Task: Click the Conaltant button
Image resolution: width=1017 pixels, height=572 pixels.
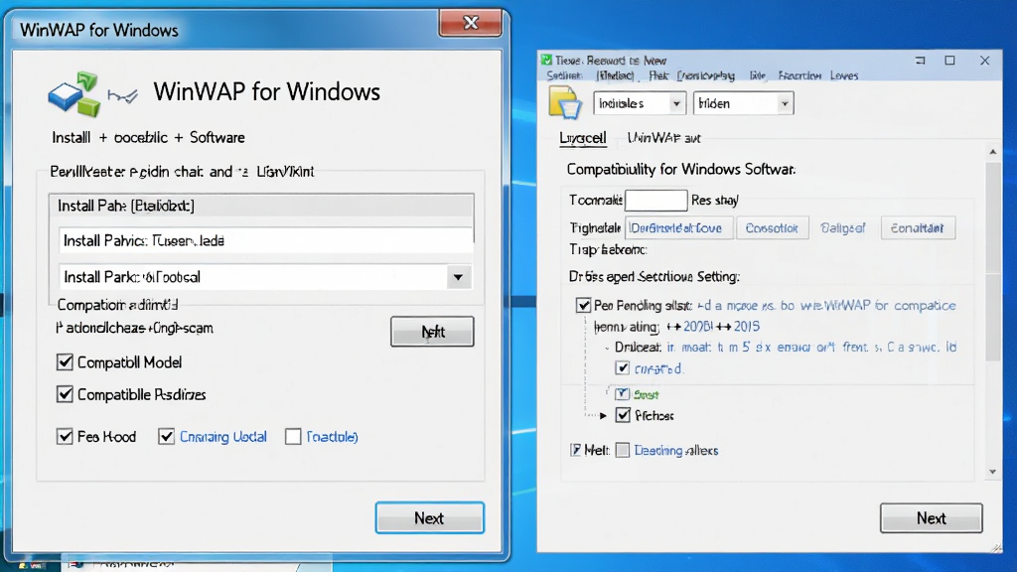Action: 918,227
